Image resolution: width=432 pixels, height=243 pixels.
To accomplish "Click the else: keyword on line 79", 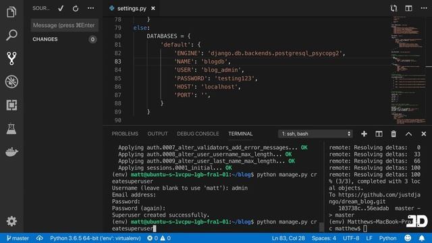I will (141, 28).
